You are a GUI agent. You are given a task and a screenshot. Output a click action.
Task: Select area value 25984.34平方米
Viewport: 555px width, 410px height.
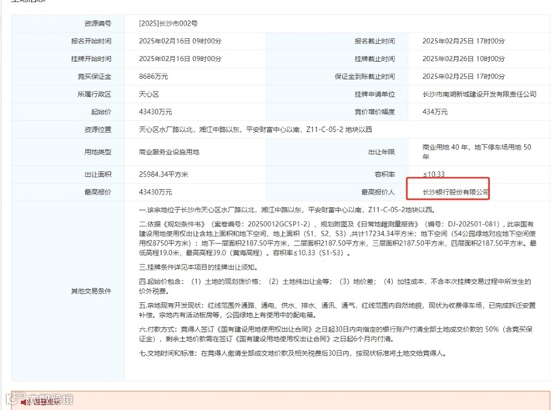point(164,174)
